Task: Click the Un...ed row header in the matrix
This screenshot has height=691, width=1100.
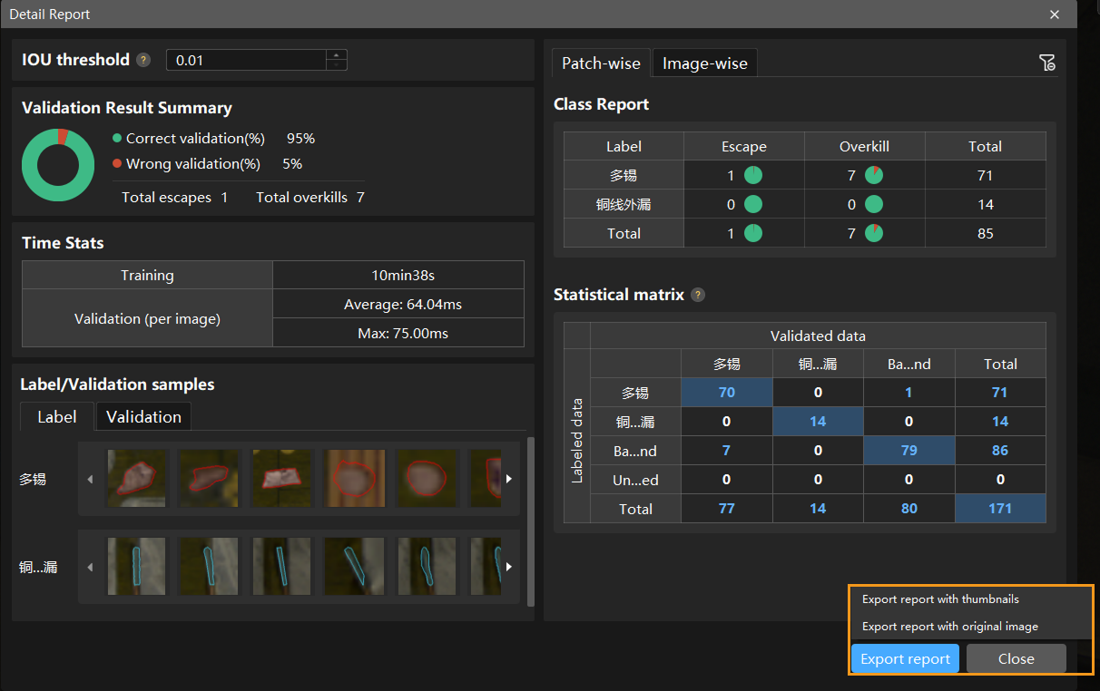Action: [x=635, y=480]
